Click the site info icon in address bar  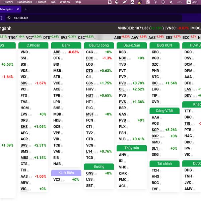pyautogui.click(x=9, y=18)
